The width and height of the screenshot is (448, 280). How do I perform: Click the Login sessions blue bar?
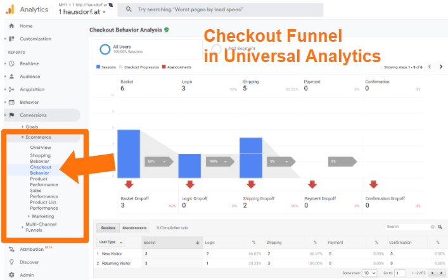click(189, 166)
